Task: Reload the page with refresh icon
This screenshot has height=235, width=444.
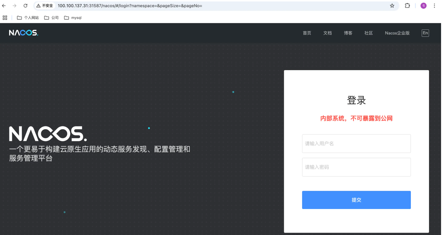Action: 26,6
